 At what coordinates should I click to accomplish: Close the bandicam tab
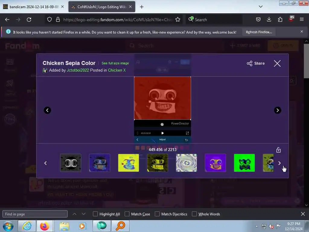(62, 7)
